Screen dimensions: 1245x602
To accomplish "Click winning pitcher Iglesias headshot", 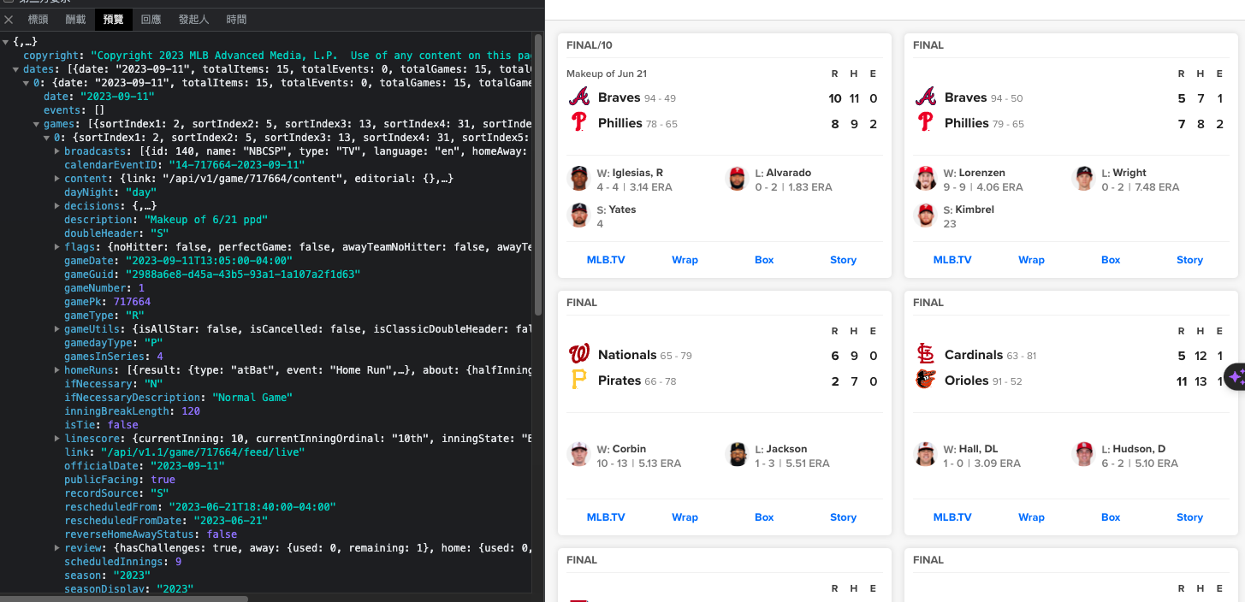I will [579, 178].
